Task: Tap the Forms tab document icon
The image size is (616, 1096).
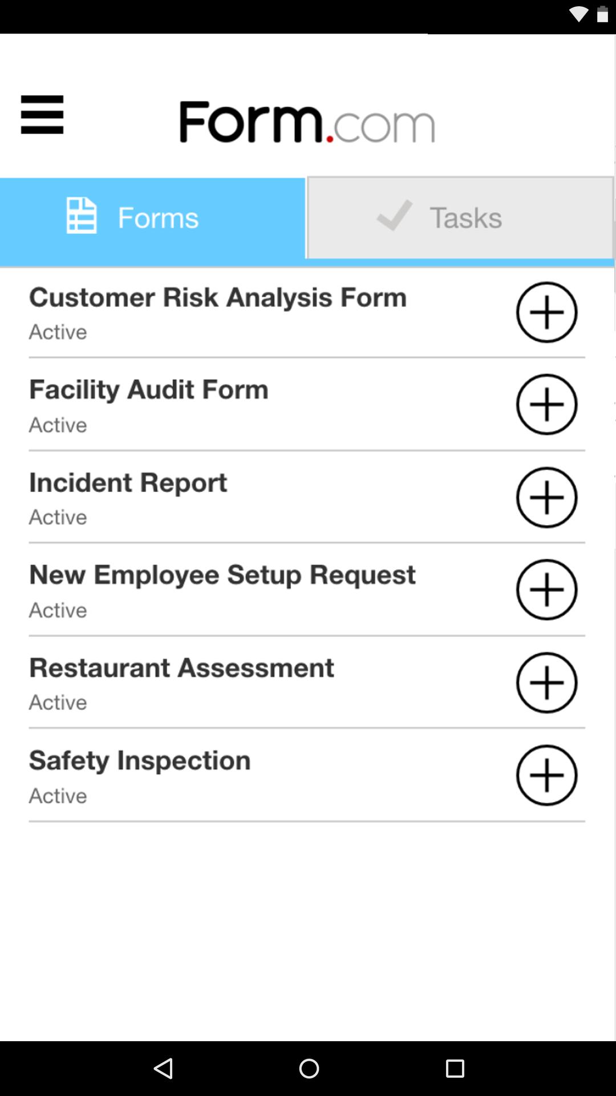Action: 82,216
